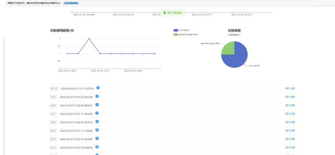Click the 识别类型 chart title
This screenshot has height=155, width=335.
[234, 31]
